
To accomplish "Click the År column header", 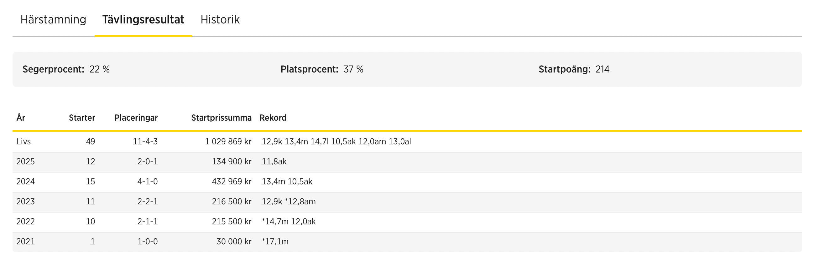I will click(21, 117).
